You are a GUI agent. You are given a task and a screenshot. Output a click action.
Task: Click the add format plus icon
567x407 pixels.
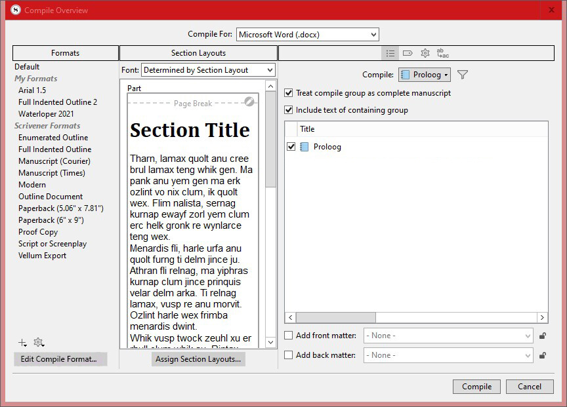point(22,342)
